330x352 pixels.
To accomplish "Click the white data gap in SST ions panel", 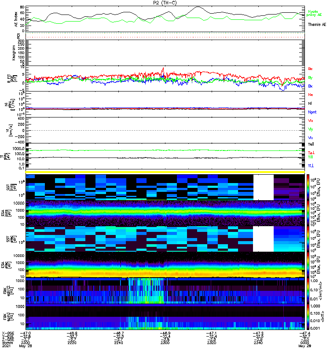I will coord(263,187).
